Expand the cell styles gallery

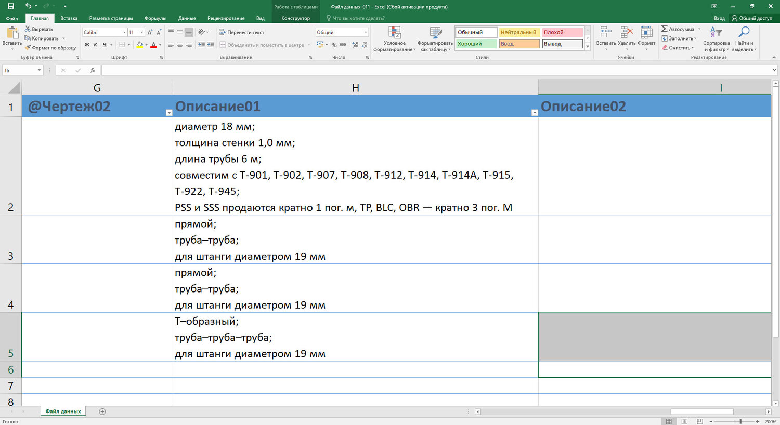click(588, 47)
